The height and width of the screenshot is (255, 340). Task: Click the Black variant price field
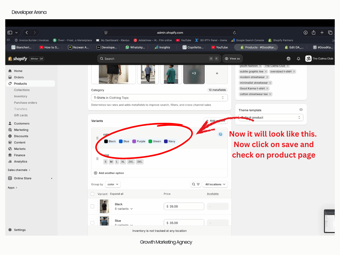point(184,206)
